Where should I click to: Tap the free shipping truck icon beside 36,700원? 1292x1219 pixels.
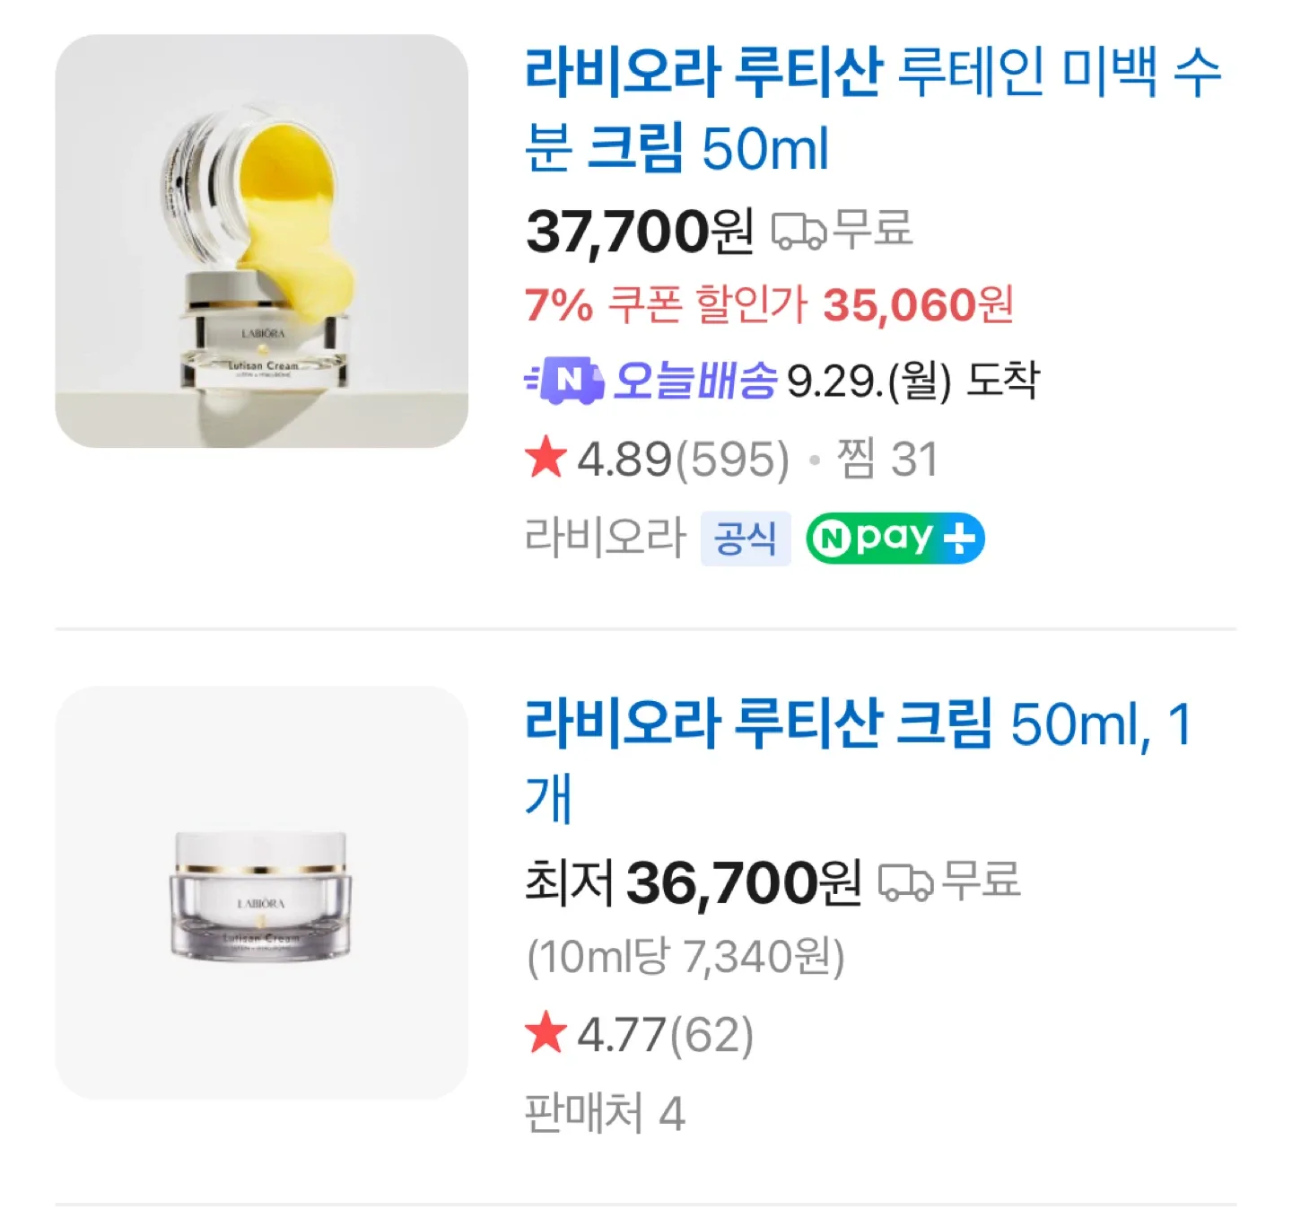point(905,881)
